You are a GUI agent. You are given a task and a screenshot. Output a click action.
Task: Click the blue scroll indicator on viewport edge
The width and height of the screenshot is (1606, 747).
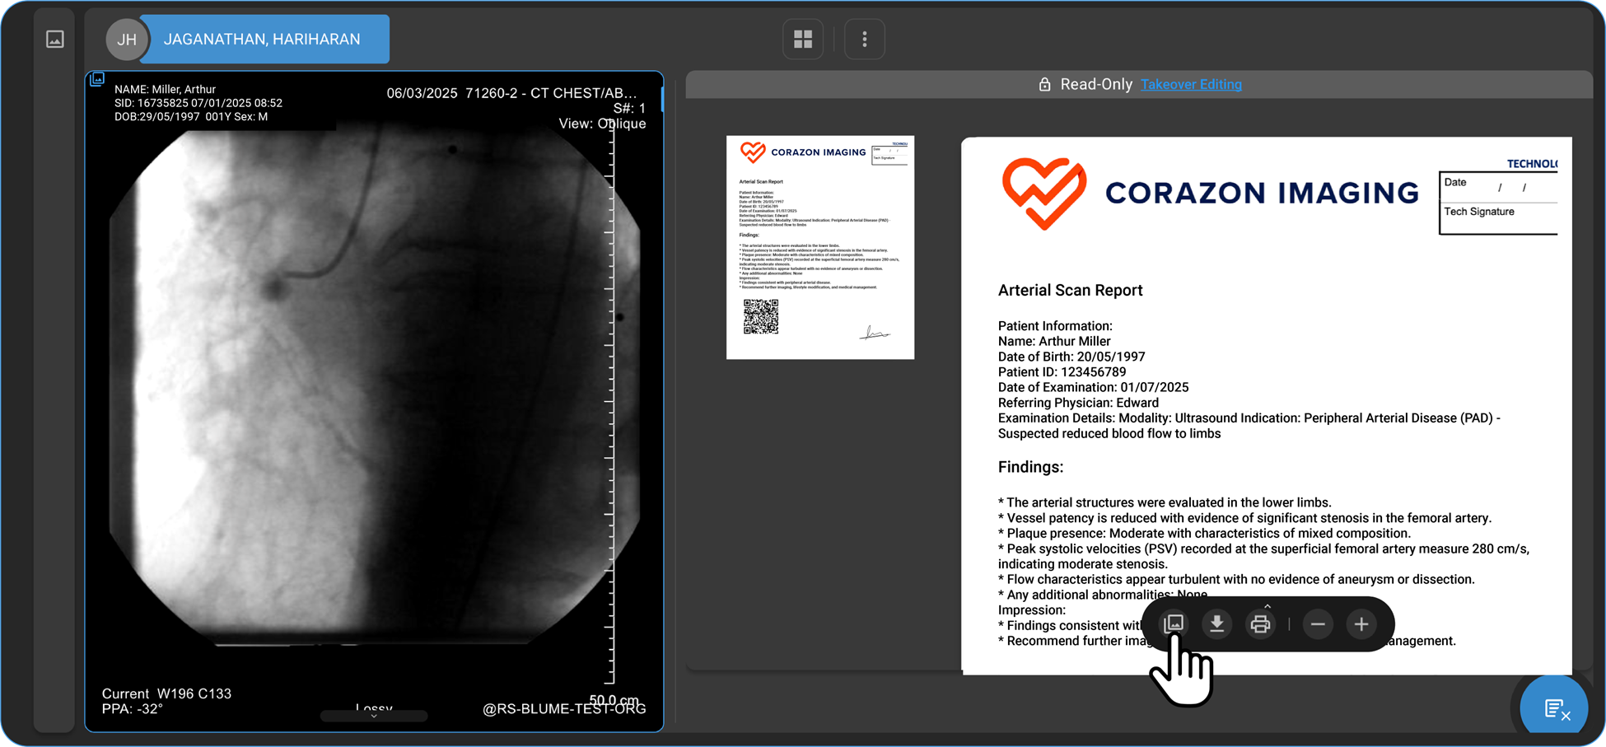pyautogui.click(x=662, y=99)
